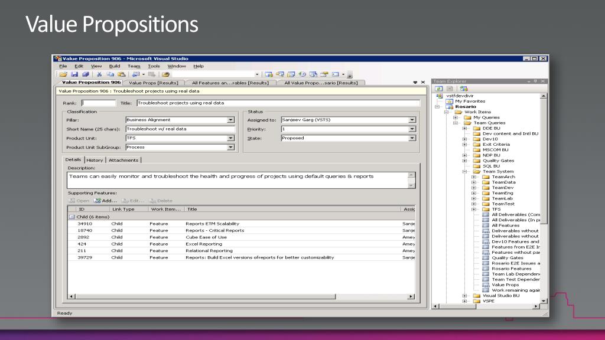Viewport: 605px width, 340px height.
Task: Select the Relational Reporting row
Action: [x=242, y=251]
